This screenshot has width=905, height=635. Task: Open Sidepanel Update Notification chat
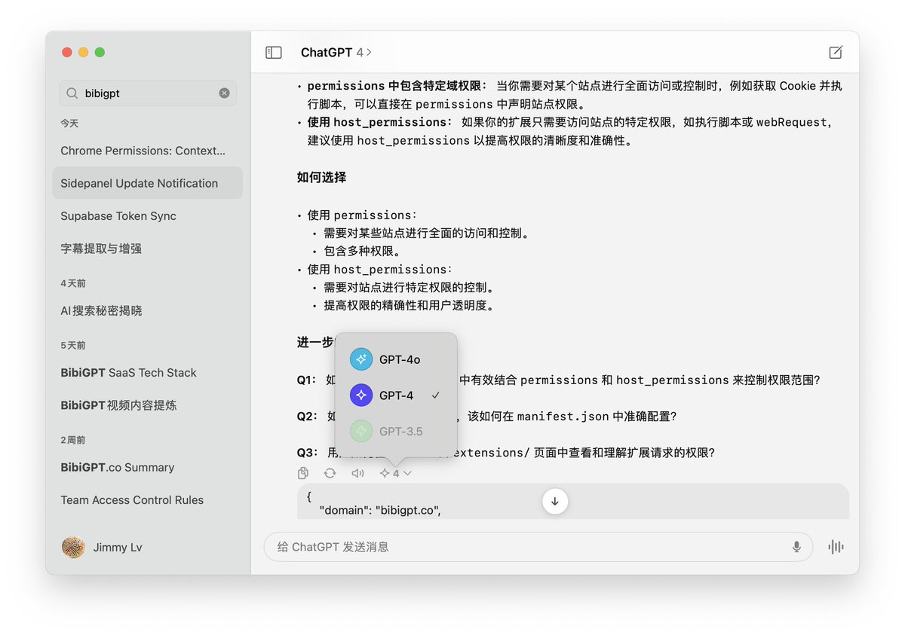(148, 183)
